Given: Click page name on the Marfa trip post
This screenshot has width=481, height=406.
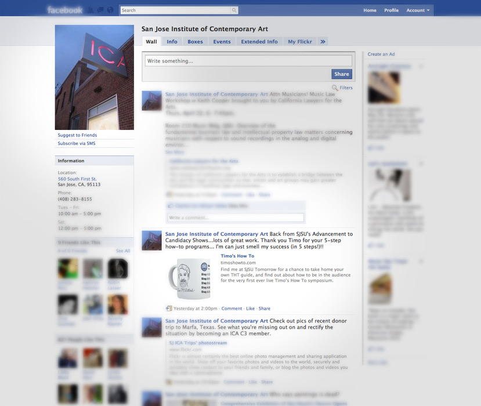Looking at the screenshot, I should coord(216,321).
